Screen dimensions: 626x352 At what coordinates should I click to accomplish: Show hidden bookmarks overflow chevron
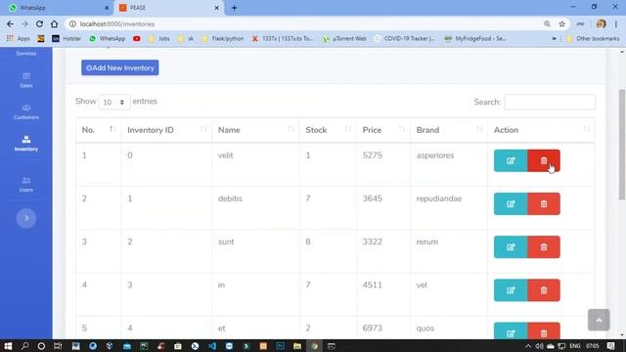point(555,39)
